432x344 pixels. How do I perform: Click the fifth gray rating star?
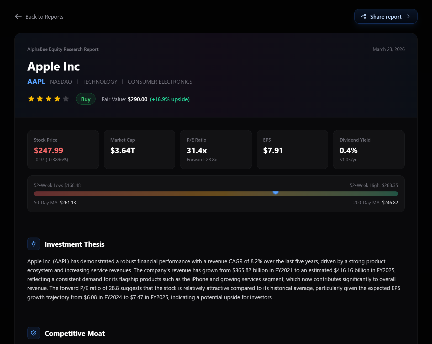tap(66, 99)
